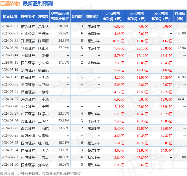Image resolution: width=187 pixels, height=176 pixels.
Task: Click 2025 profit value 25.13亿
Action: [142, 48]
